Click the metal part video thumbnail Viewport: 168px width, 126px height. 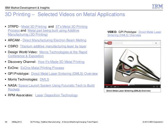click(x=132, y=66)
